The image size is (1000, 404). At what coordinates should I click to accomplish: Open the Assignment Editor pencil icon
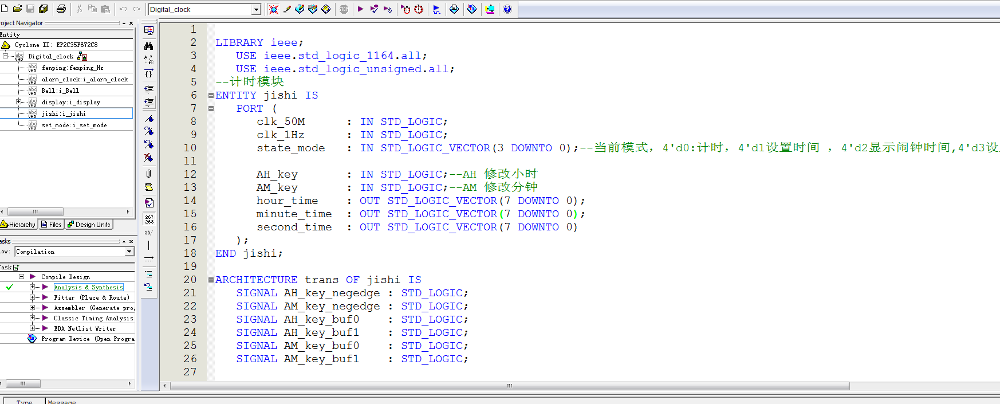[x=287, y=9]
